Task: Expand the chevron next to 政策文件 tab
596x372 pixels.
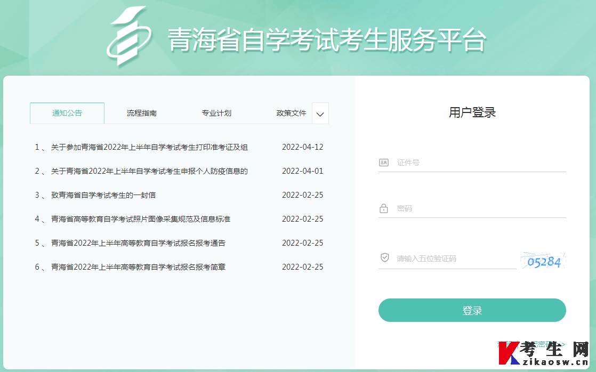Action: click(320, 113)
